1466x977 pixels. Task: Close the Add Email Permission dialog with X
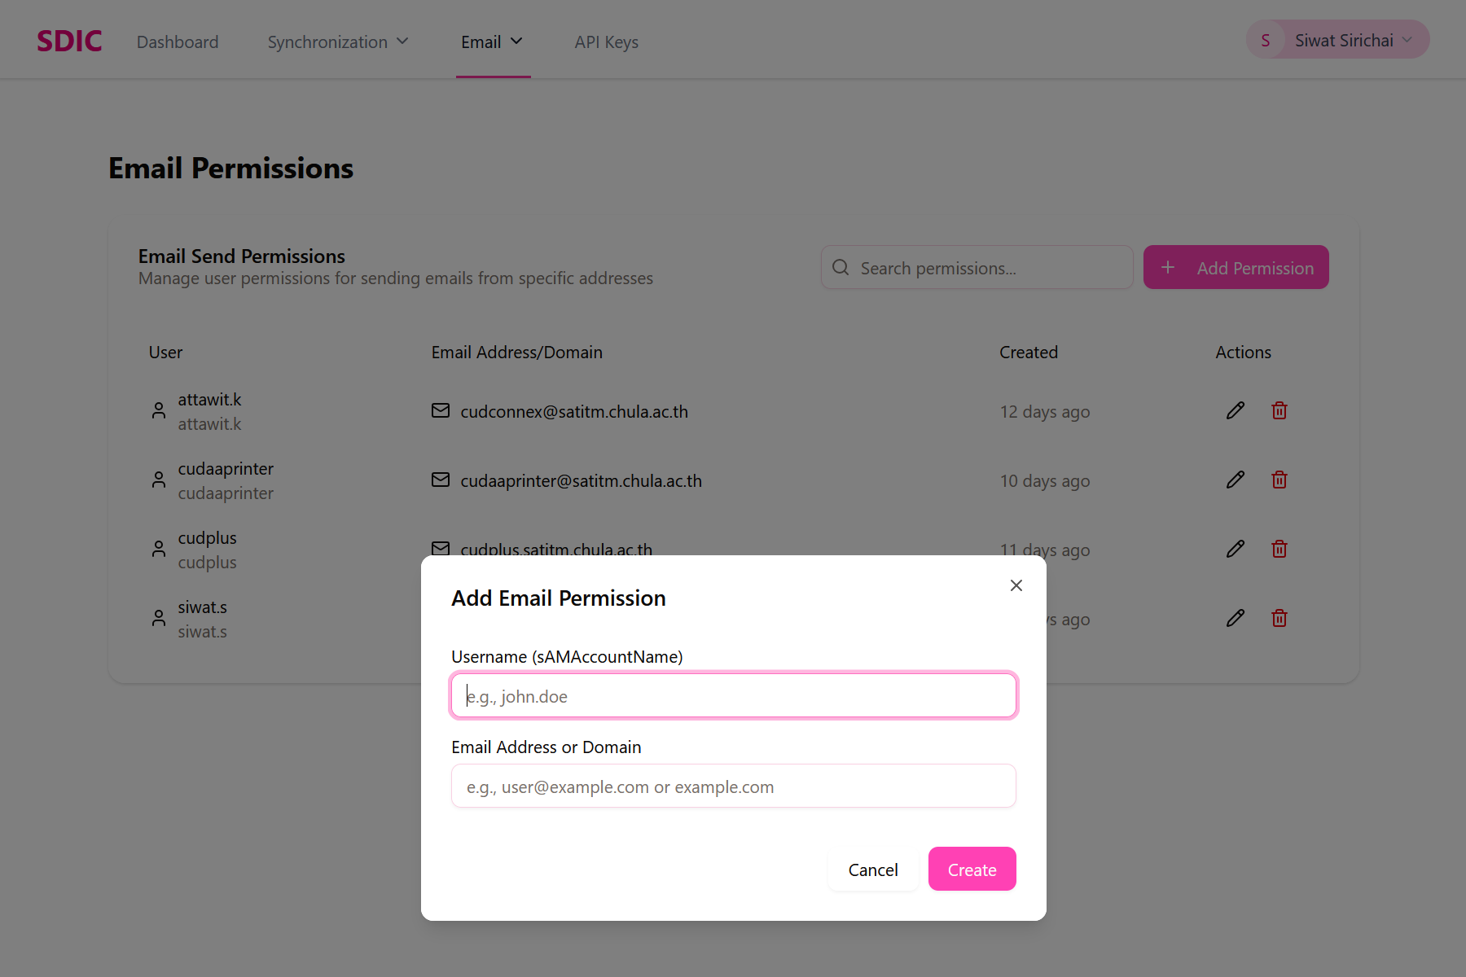click(1016, 585)
